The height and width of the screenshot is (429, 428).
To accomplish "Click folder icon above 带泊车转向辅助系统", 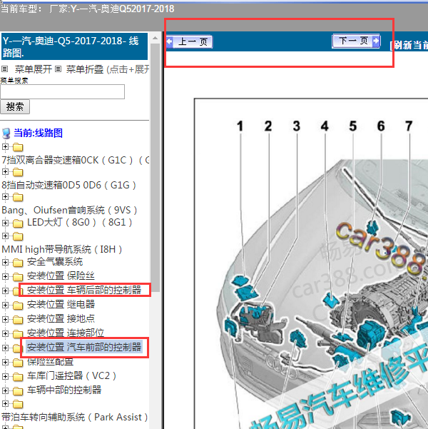I will [18, 404].
